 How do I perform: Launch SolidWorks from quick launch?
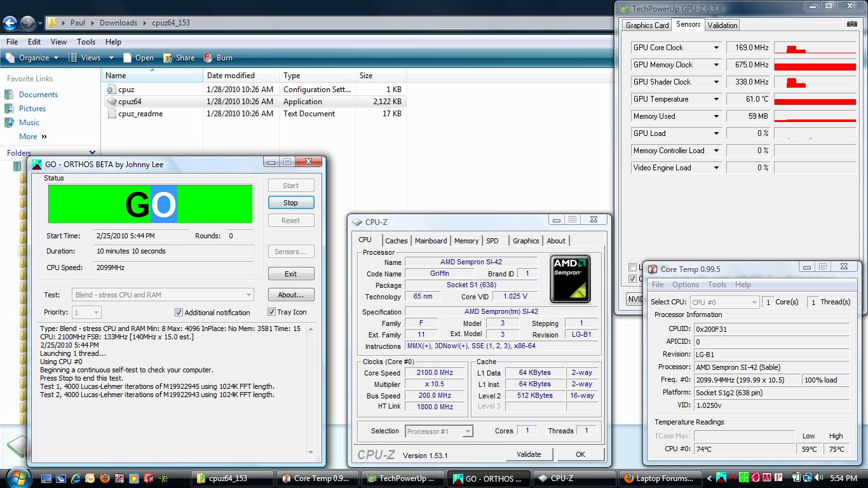(149, 478)
